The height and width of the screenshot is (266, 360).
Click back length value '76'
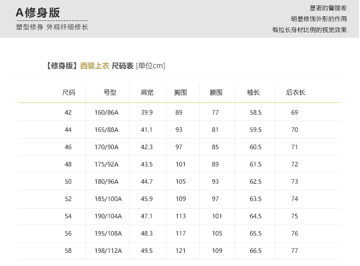[x=294, y=233]
